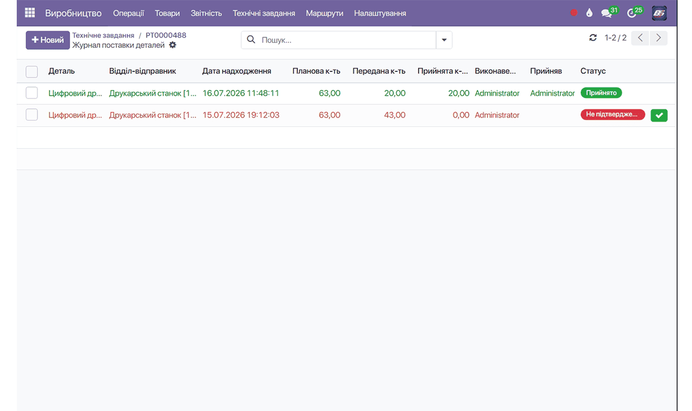
Task: Click the red recording dot icon
Action: tap(574, 13)
